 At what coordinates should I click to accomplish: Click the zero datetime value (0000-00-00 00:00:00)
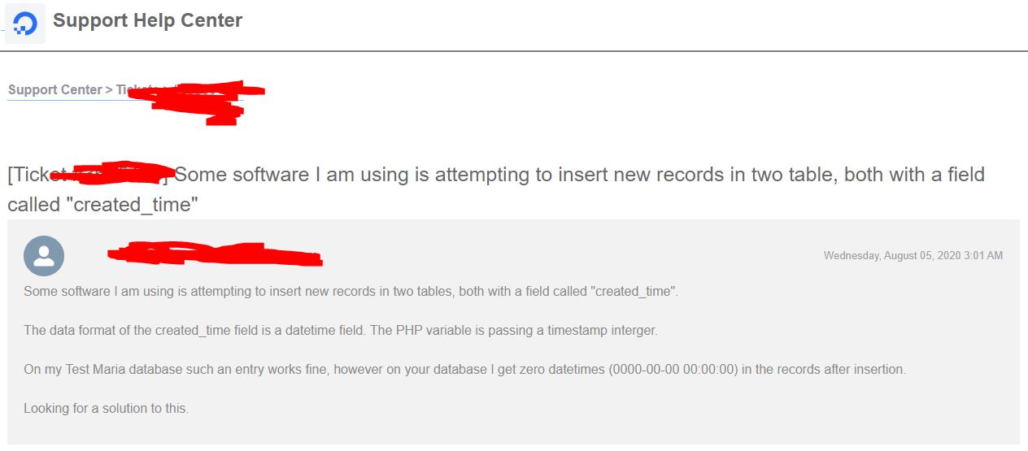tap(673, 369)
